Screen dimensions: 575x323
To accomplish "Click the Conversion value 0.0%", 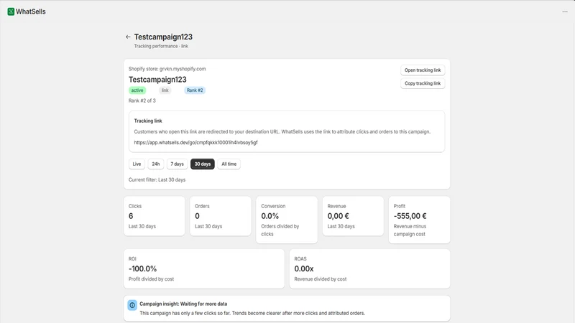I will [270, 216].
